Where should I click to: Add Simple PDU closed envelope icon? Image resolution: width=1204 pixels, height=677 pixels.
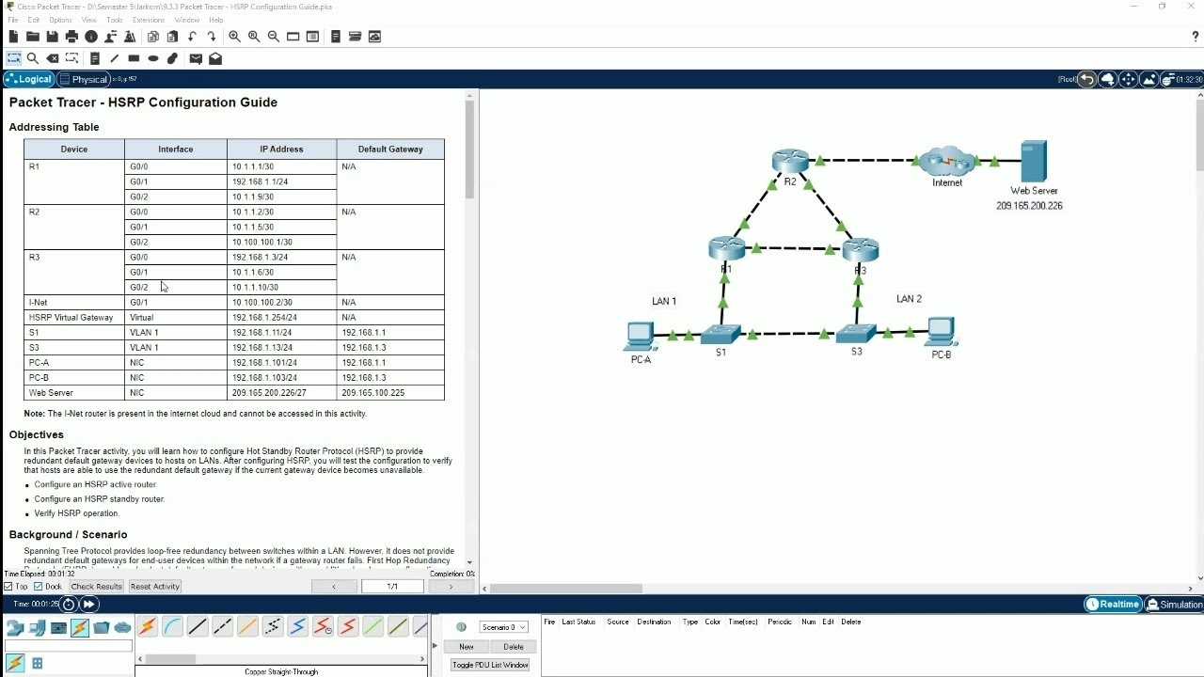pyautogui.click(x=196, y=58)
